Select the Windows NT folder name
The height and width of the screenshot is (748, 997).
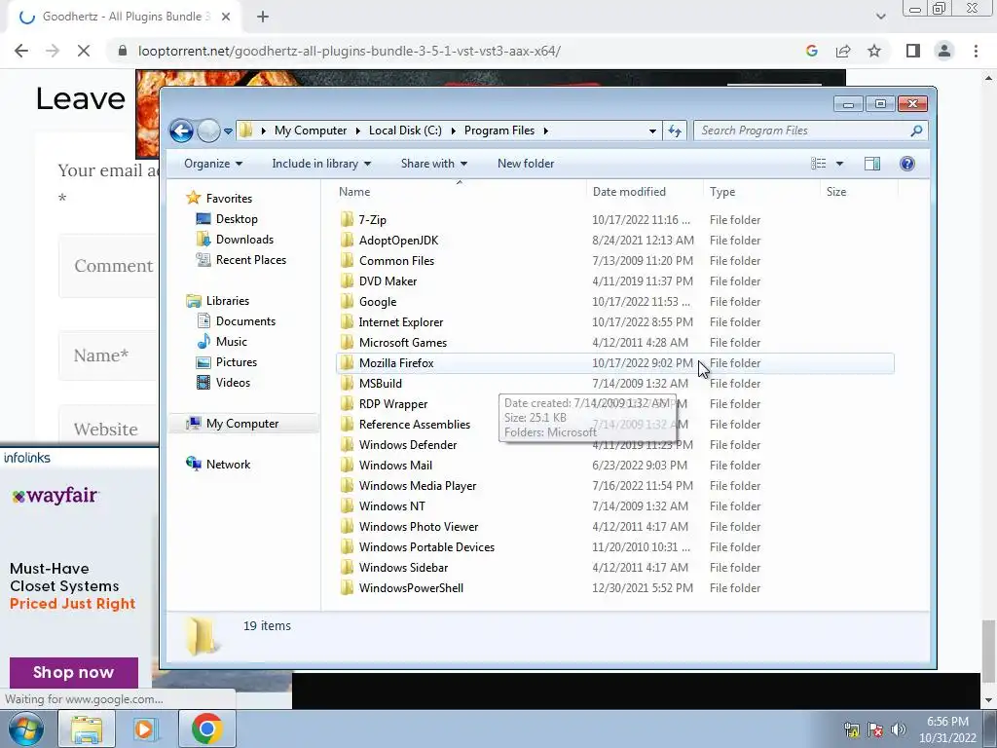(391, 506)
